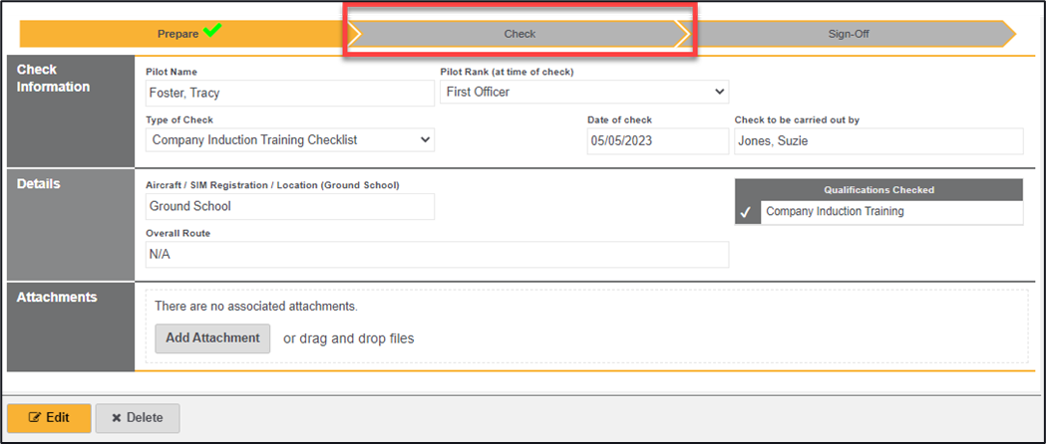The width and height of the screenshot is (1046, 444).
Task: Click the drag and drop files area
Action: point(348,338)
